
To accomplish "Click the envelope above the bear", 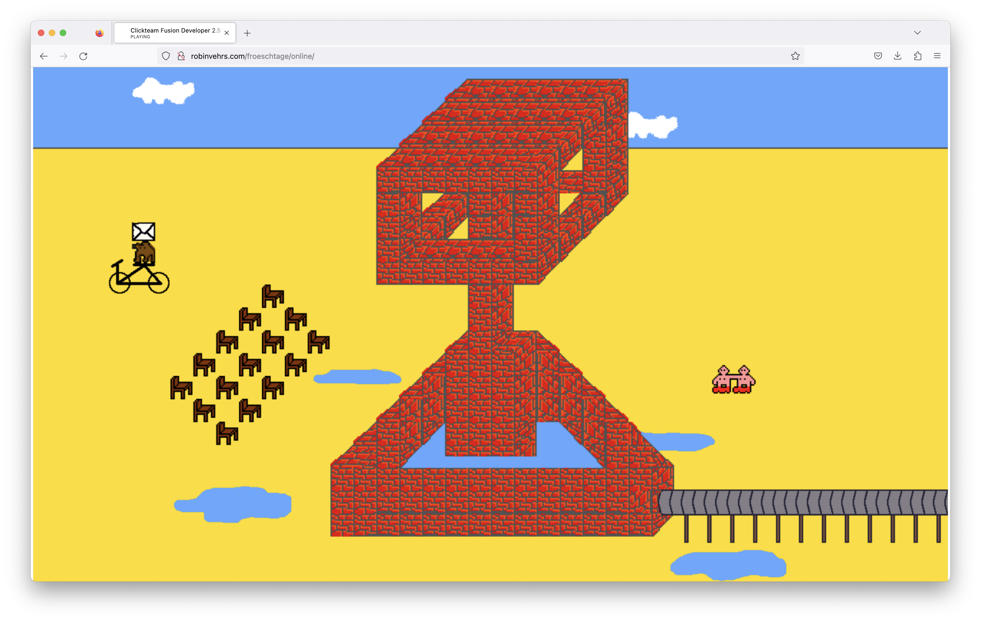I will tap(143, 232).
